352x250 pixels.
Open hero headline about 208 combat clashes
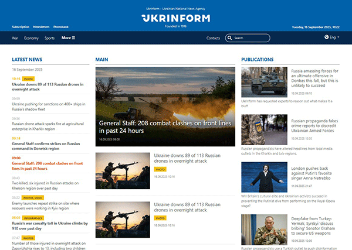(x=165, y=127)
